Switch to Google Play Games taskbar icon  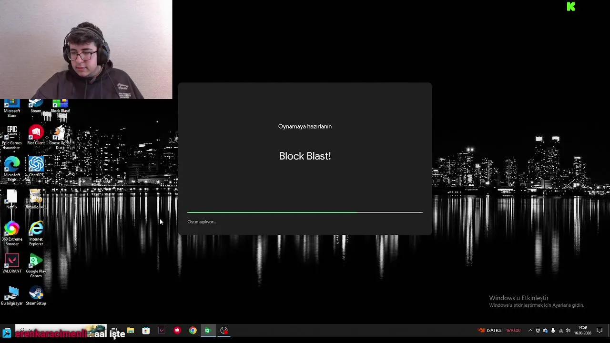(208, 331)
